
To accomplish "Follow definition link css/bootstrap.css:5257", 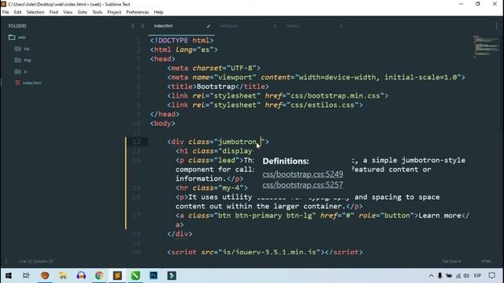I will click(x=302, y=186).
